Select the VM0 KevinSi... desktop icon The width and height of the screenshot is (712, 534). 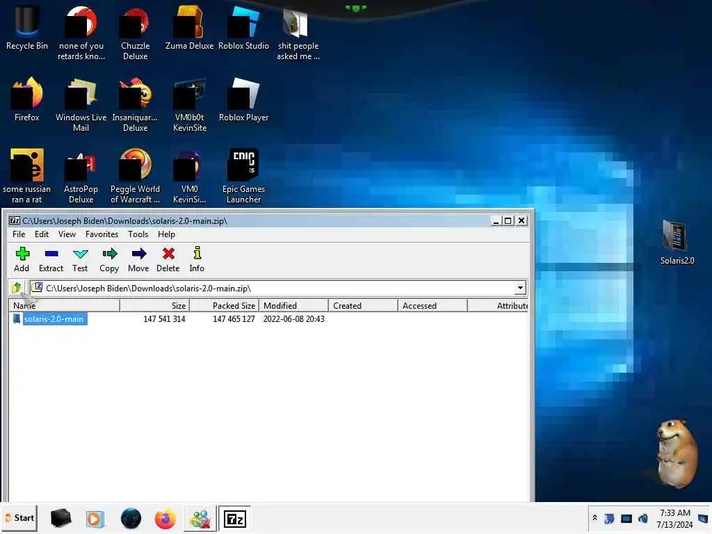coord(189,177)
